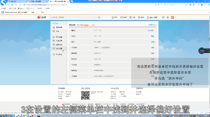Open the settings gear icon in Weibo header
This screenshot has width=210, height=117.
pyautogui.click(x=168, y=17)
